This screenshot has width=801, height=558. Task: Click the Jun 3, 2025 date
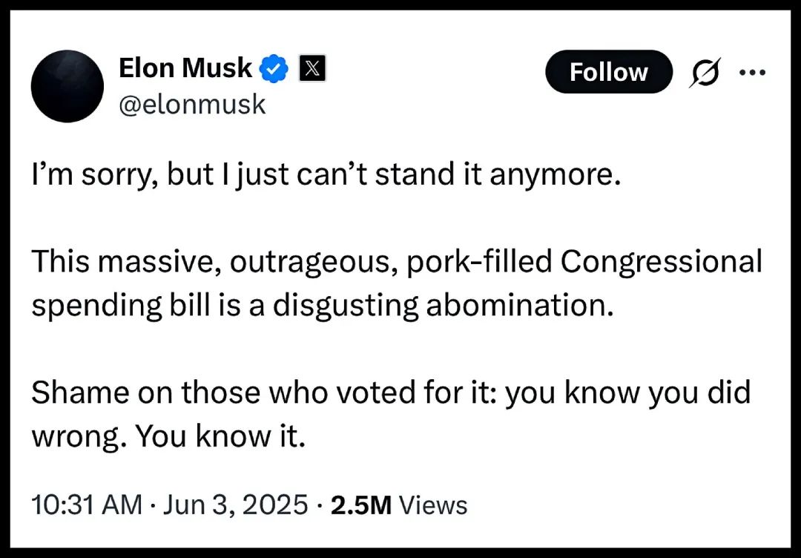click(236, 505)
